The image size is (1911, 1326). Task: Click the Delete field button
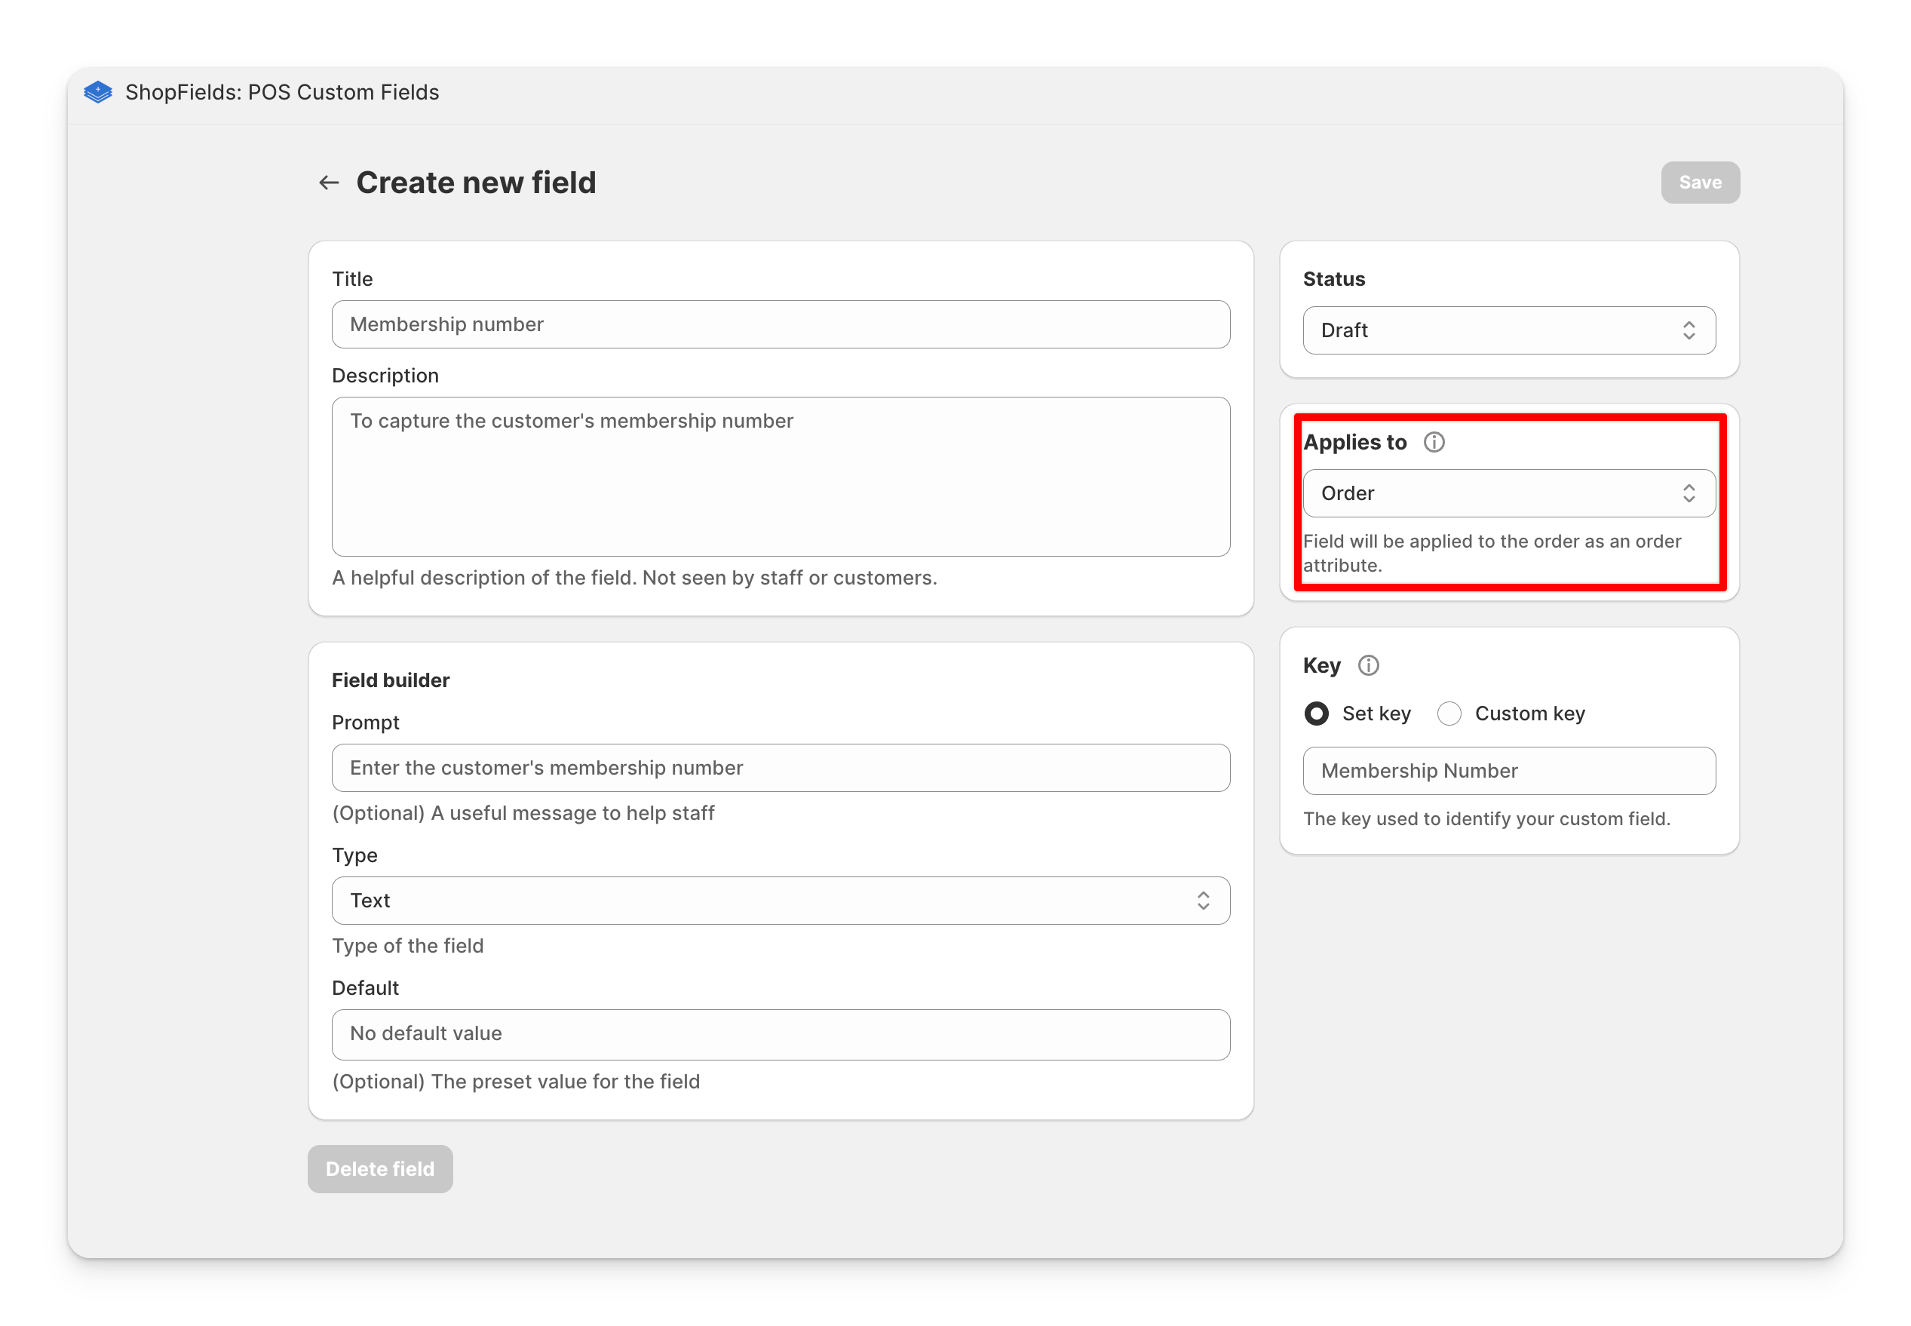pyautogui.click(x=379, y=1168)
